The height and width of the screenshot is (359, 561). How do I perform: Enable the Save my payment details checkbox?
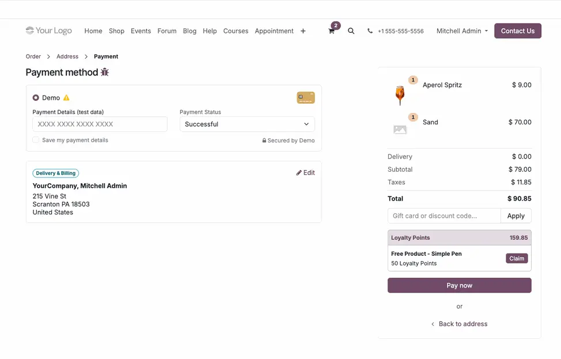click(x=35, y=139)
